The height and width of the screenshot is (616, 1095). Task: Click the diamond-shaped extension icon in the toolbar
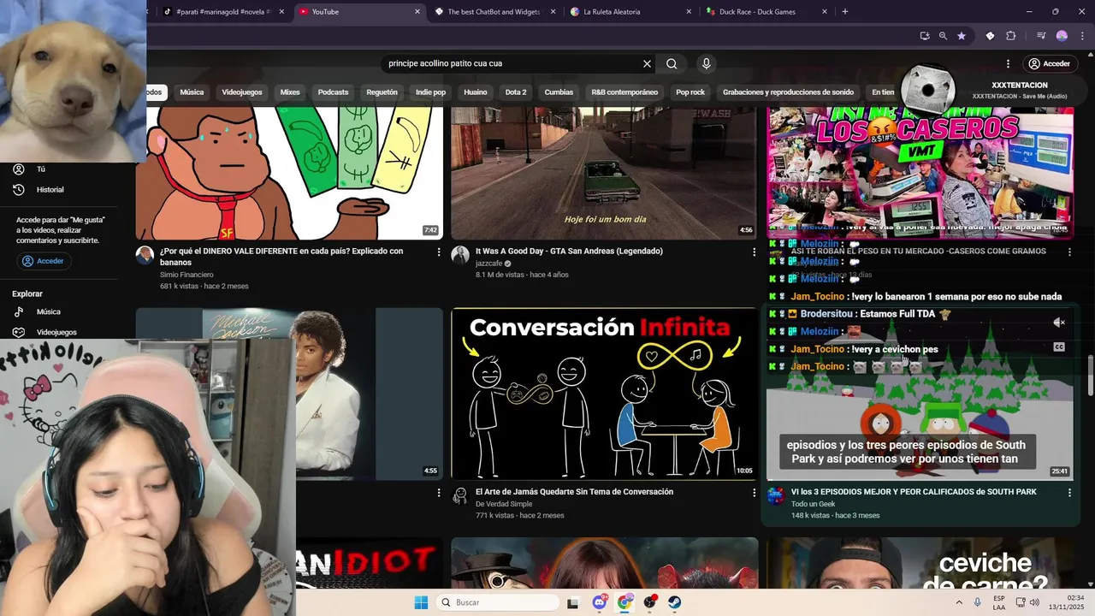990,36
